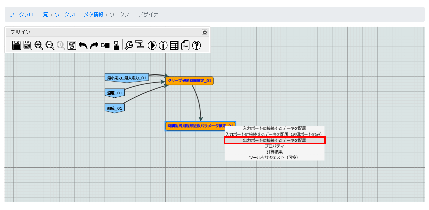Open help with the question mark icon
The height and width of the screenshot is (210, 429).
coord(197,45)
